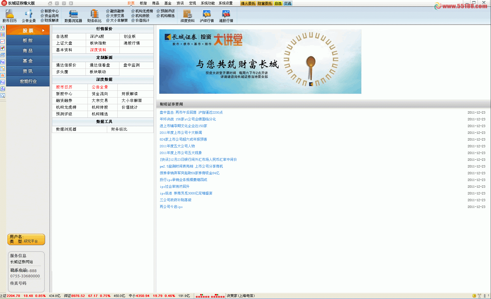Open the candlestick K-line sidebar icon
This screenshot has height=299, width=491.
click(x=3, y=48)
